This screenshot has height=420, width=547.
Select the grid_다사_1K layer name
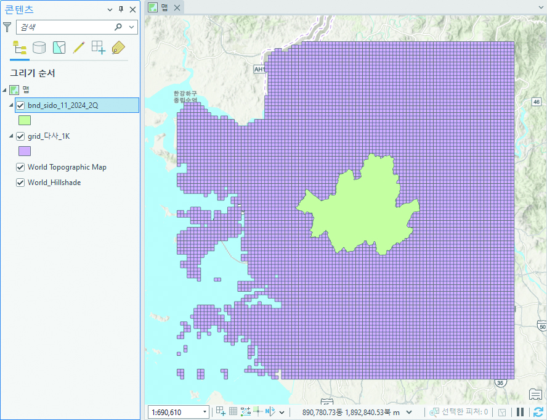pyautogui.click(x=49, y=136)
